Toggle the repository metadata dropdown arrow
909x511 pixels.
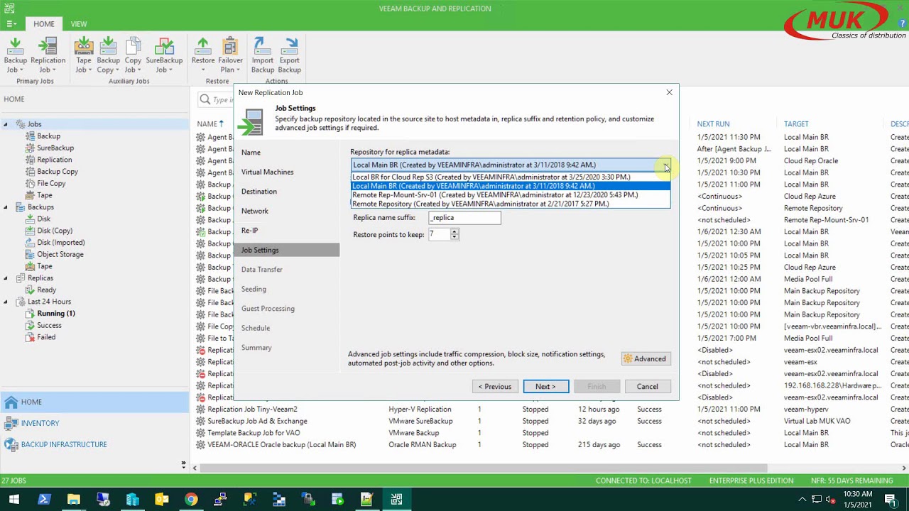tap(665, 165)
